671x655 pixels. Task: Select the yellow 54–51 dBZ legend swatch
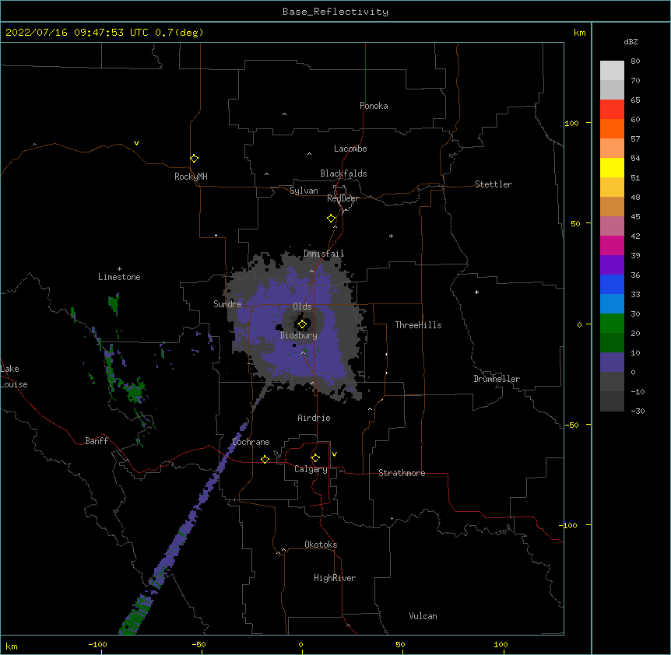[x=612, y=167]
